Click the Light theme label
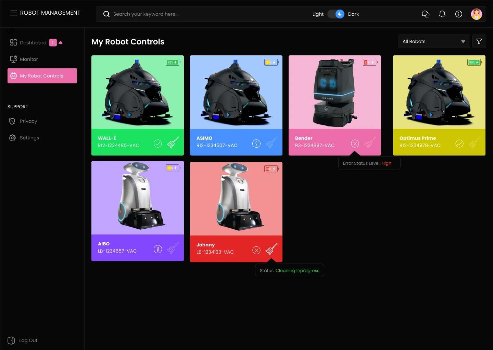 [x=318, y=14]
